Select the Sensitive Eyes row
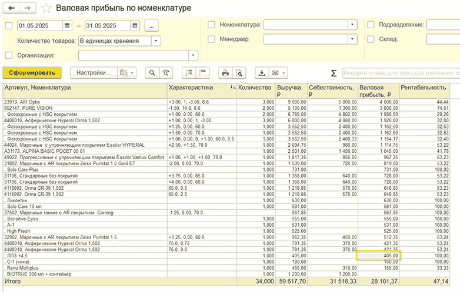Image resolution: width=460 pixels, height=292 pixels. point(226,219)
